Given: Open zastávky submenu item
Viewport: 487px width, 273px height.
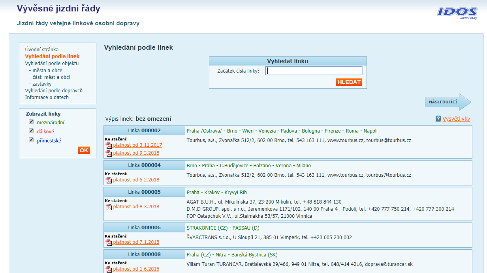Looking at the screenshot, I should (42, 84).
